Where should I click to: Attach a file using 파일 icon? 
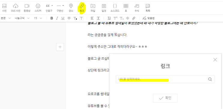coord(93,8)
